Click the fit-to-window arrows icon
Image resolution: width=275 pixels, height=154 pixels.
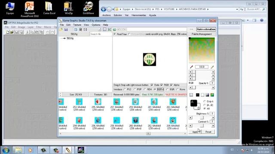[110, 30]
